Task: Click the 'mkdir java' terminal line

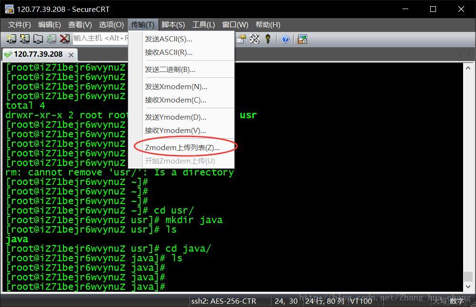Action: (114, 220)
